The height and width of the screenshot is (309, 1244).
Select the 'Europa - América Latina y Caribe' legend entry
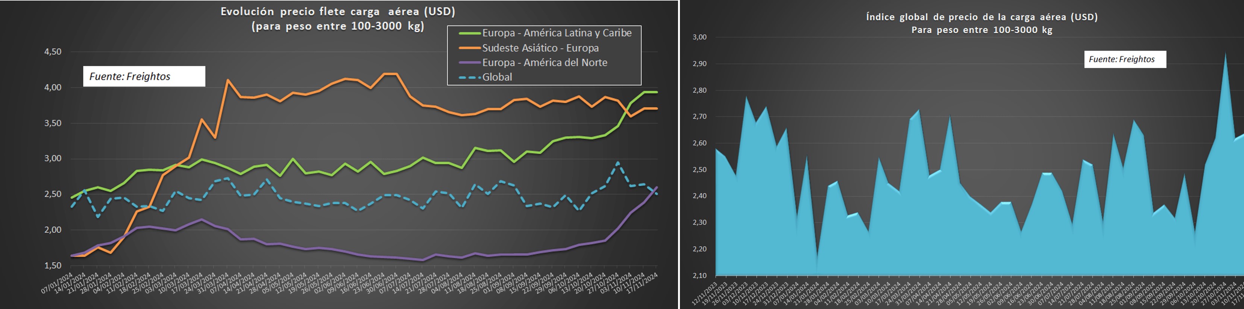coord(556,33)
